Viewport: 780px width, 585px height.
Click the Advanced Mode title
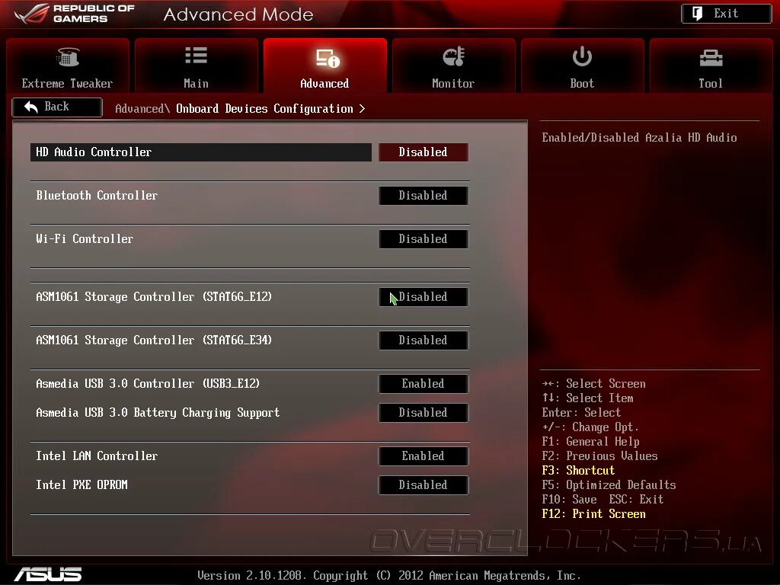[x=238, y=14]
